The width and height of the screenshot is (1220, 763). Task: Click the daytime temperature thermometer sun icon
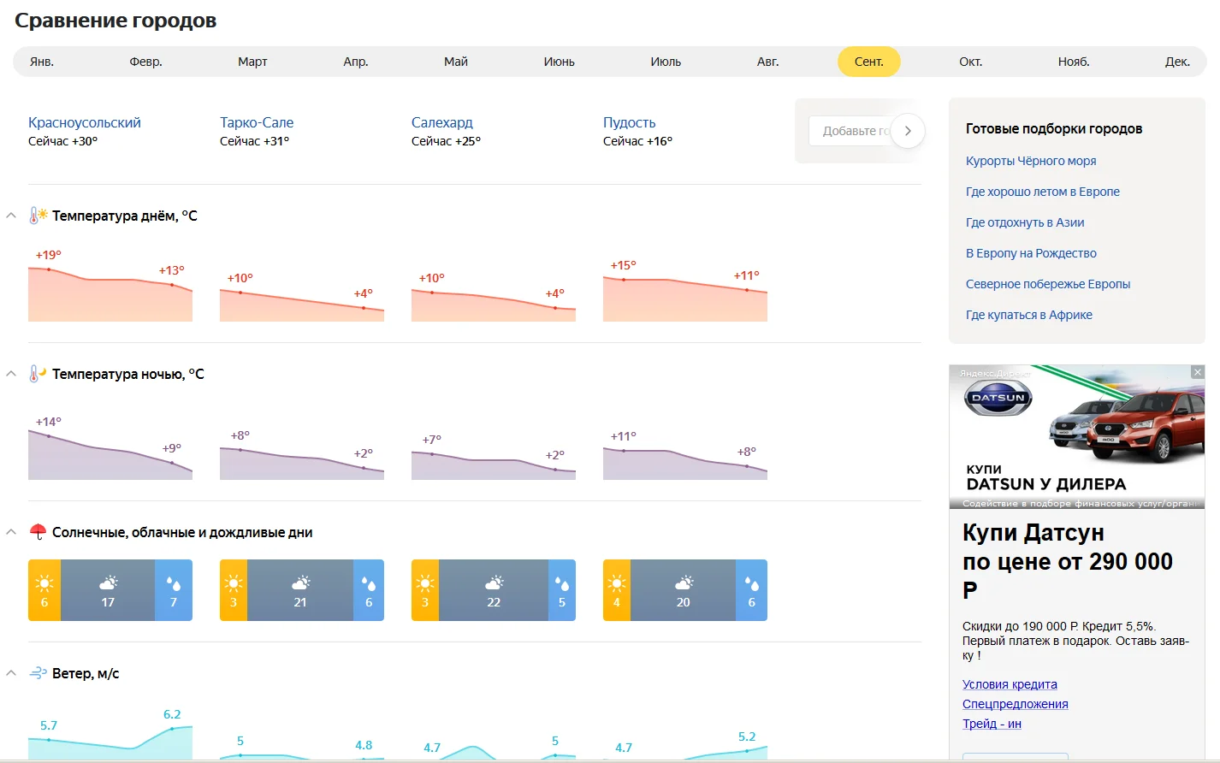tap(38, 216)
